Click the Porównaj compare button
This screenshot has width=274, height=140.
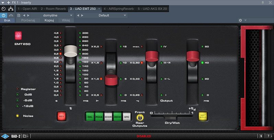point(28,21)
